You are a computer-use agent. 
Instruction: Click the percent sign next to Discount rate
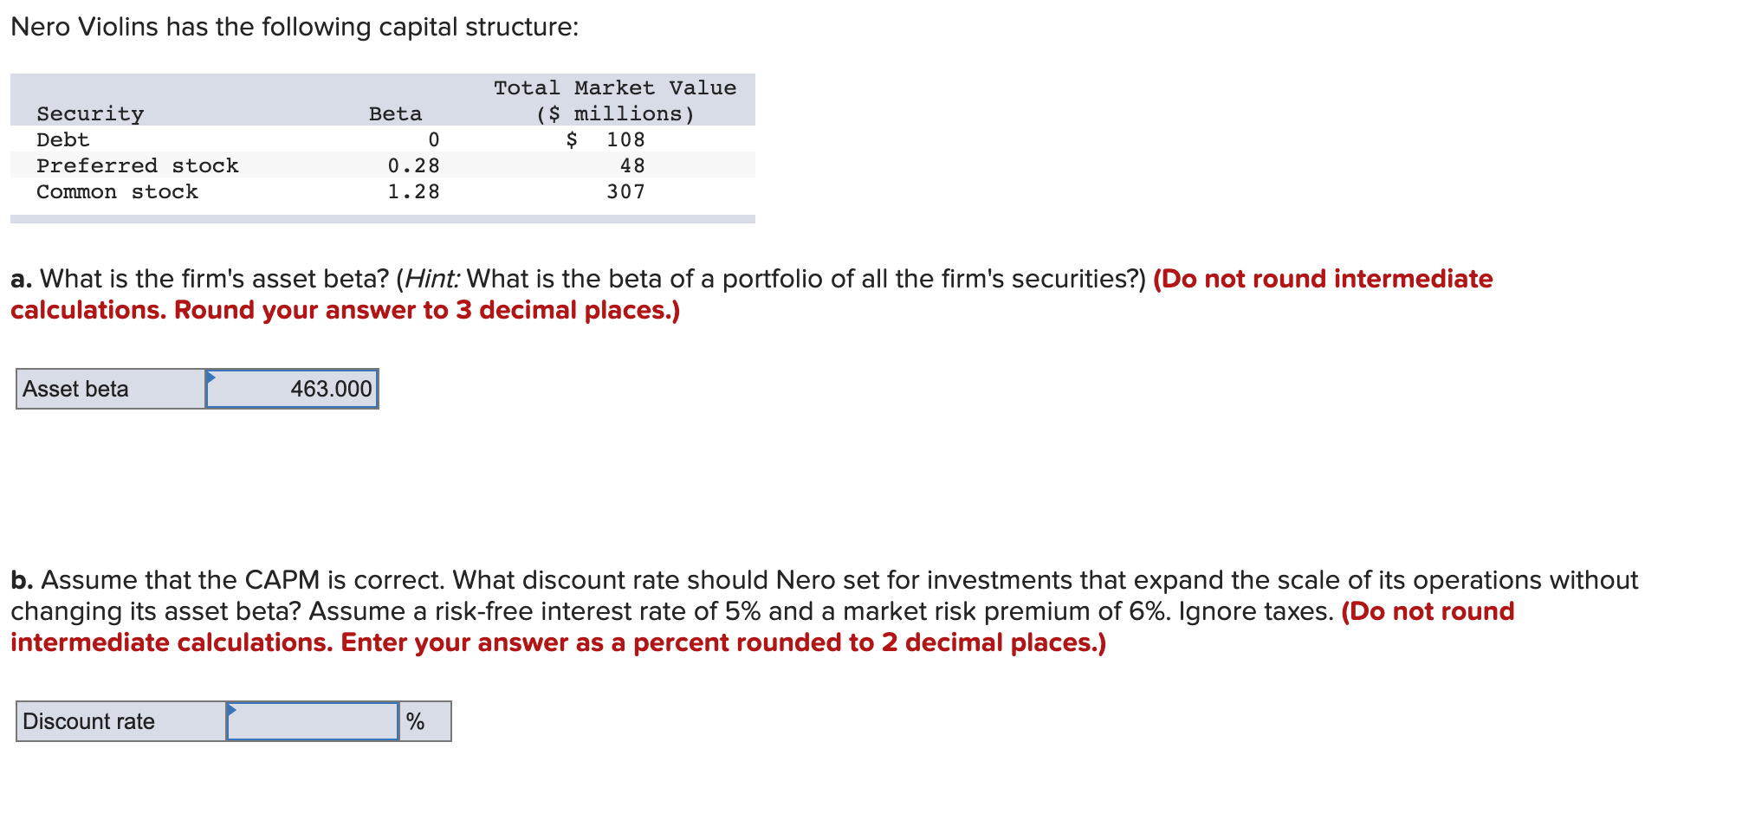[415, 720]
